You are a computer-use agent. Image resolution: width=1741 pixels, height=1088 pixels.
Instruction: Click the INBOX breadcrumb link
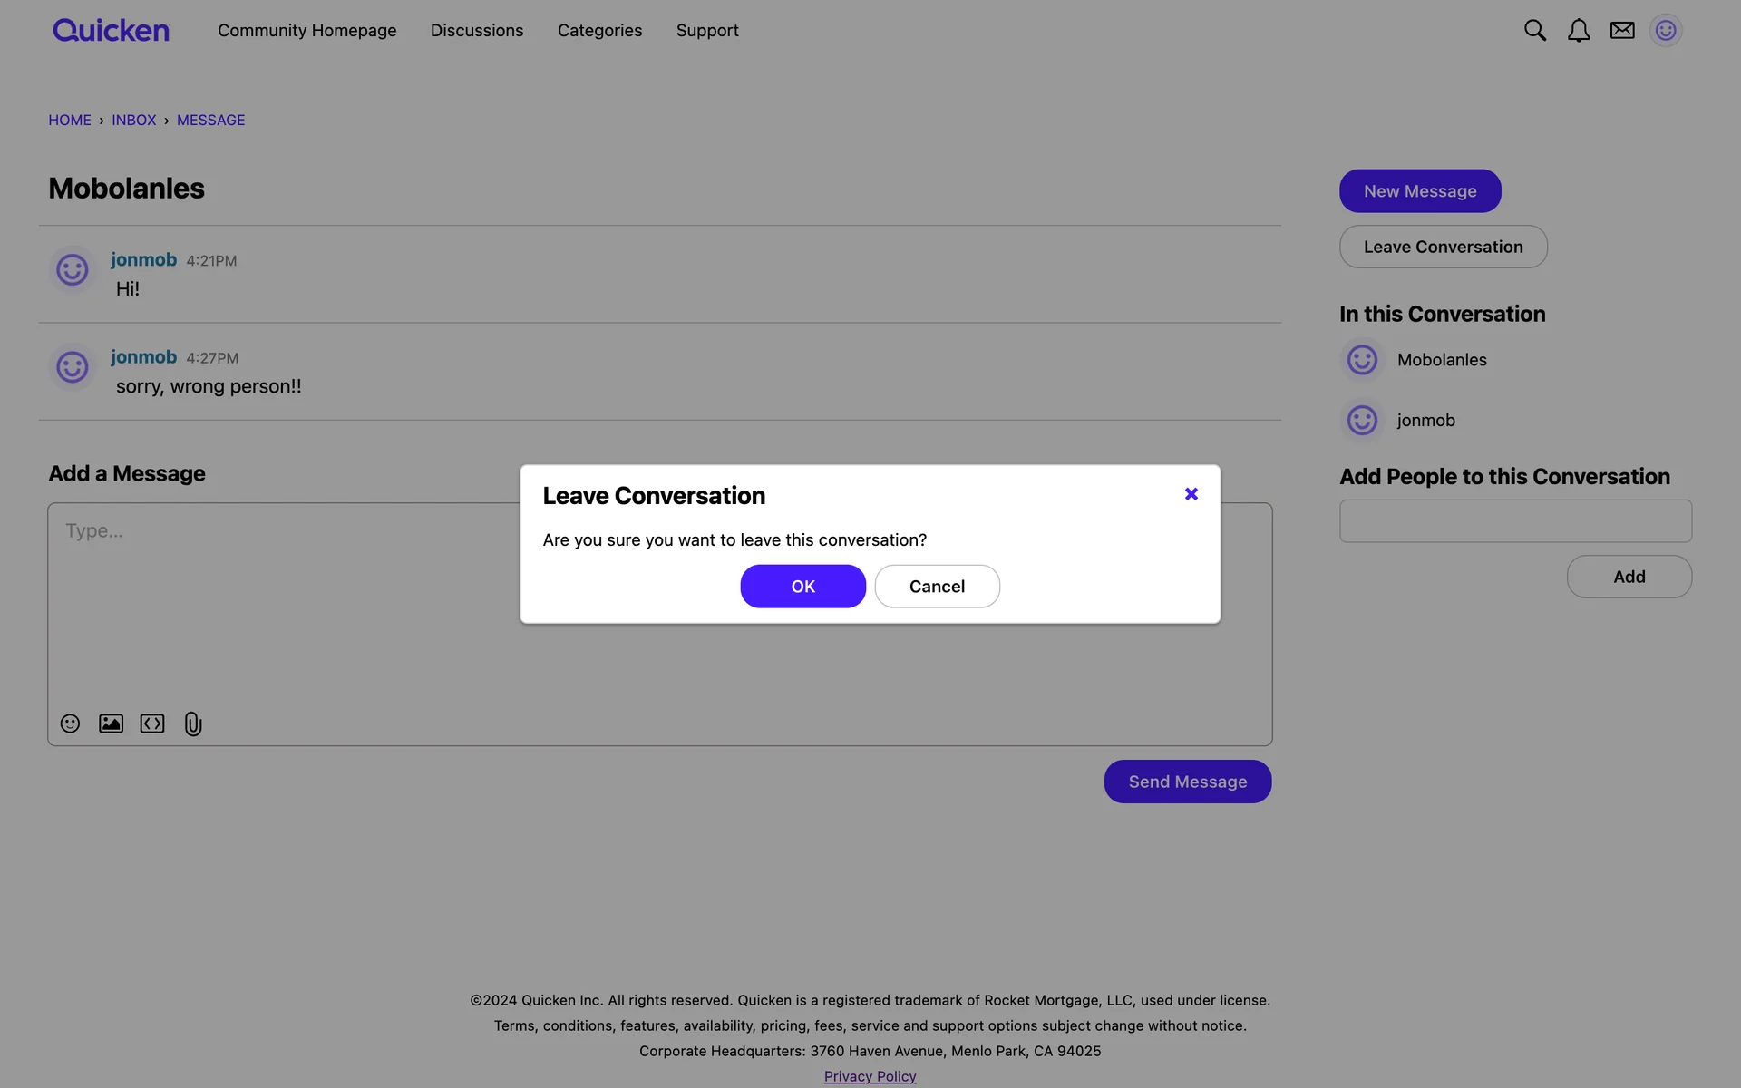click(133, 121)
